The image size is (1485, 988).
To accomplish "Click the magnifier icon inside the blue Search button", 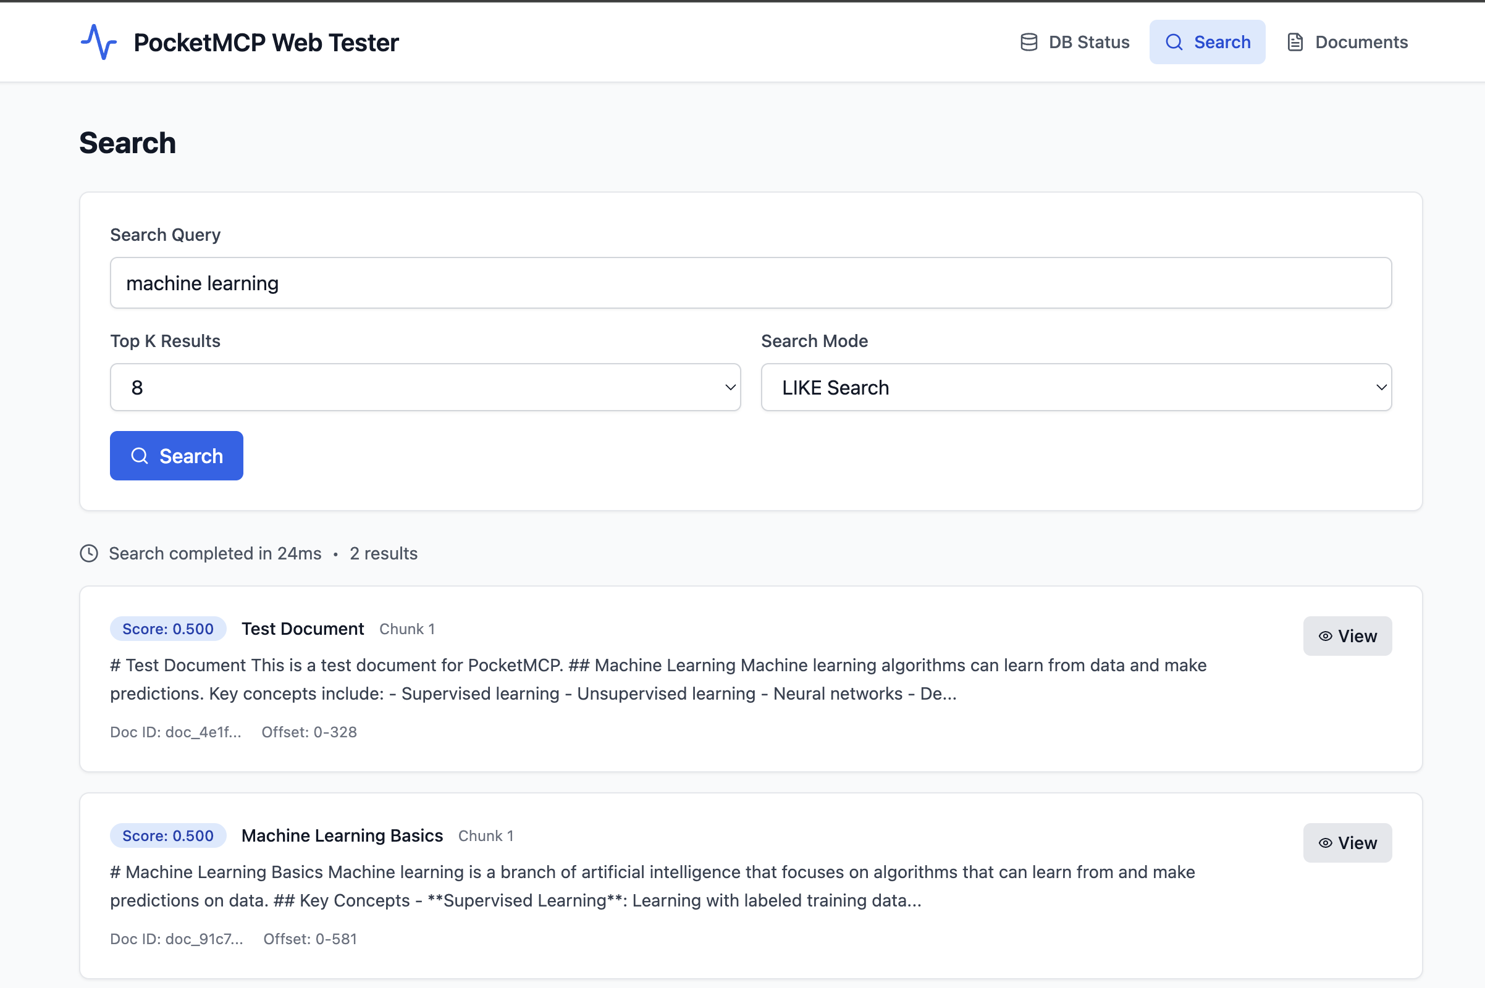I will pyautogui.click(x=141, y=455).
